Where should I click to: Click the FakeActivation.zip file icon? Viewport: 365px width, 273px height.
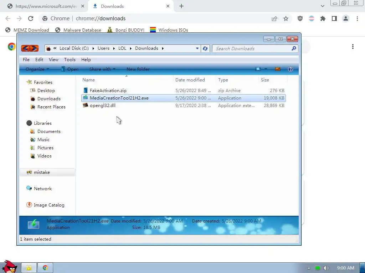pyautogui.click(x=86, y=90)
